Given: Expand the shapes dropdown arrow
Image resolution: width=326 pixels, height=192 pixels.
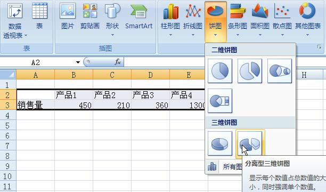Looking at the screenshot, I should point(112,35).
